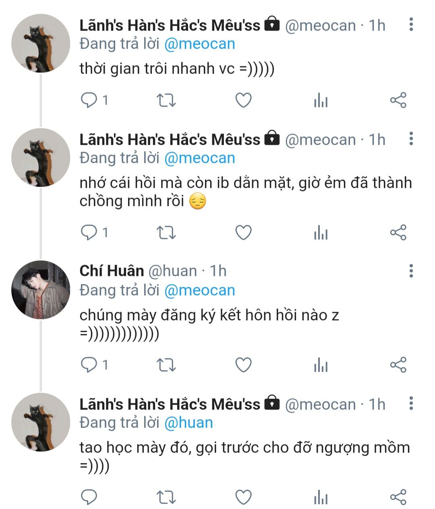Viewport: 435px width, 509px height.
Task: Open Chí Huân's profile picture
Action: coord(41,290)
